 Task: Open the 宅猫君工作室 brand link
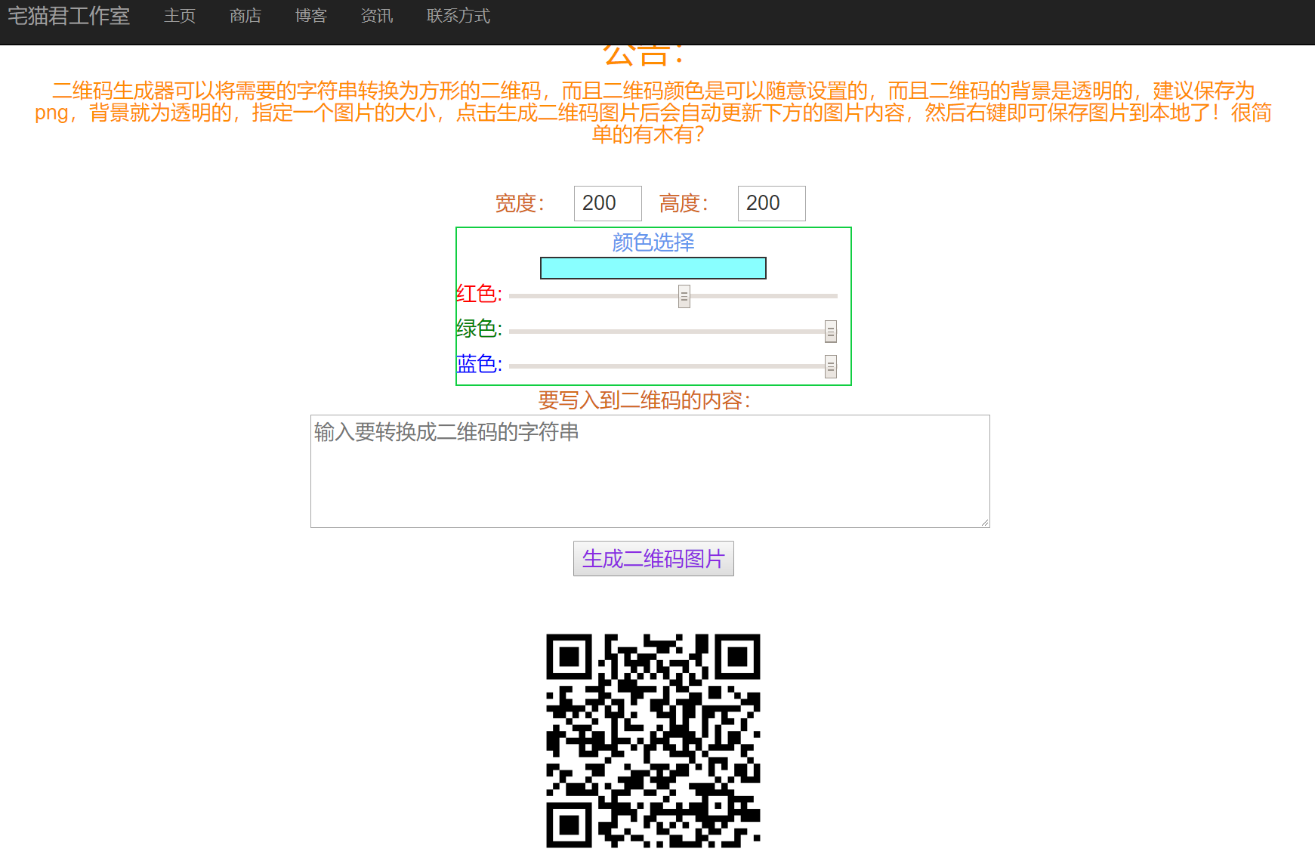(69, 16)
